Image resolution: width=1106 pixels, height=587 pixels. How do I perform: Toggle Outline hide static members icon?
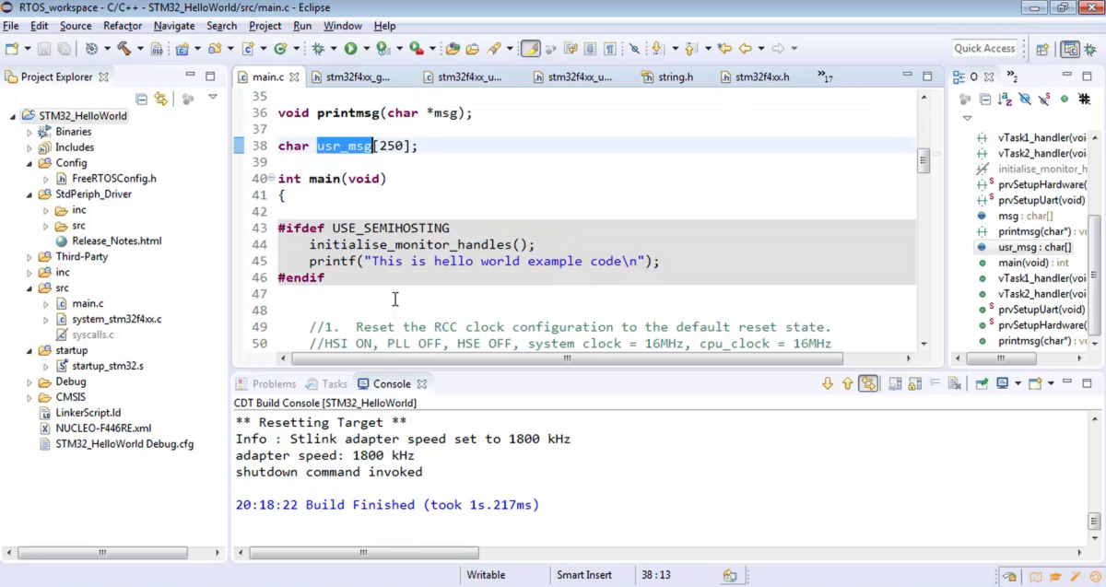1044,100
